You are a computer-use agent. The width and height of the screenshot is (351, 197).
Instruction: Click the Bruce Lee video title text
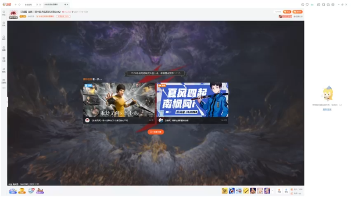coord(109,120)
